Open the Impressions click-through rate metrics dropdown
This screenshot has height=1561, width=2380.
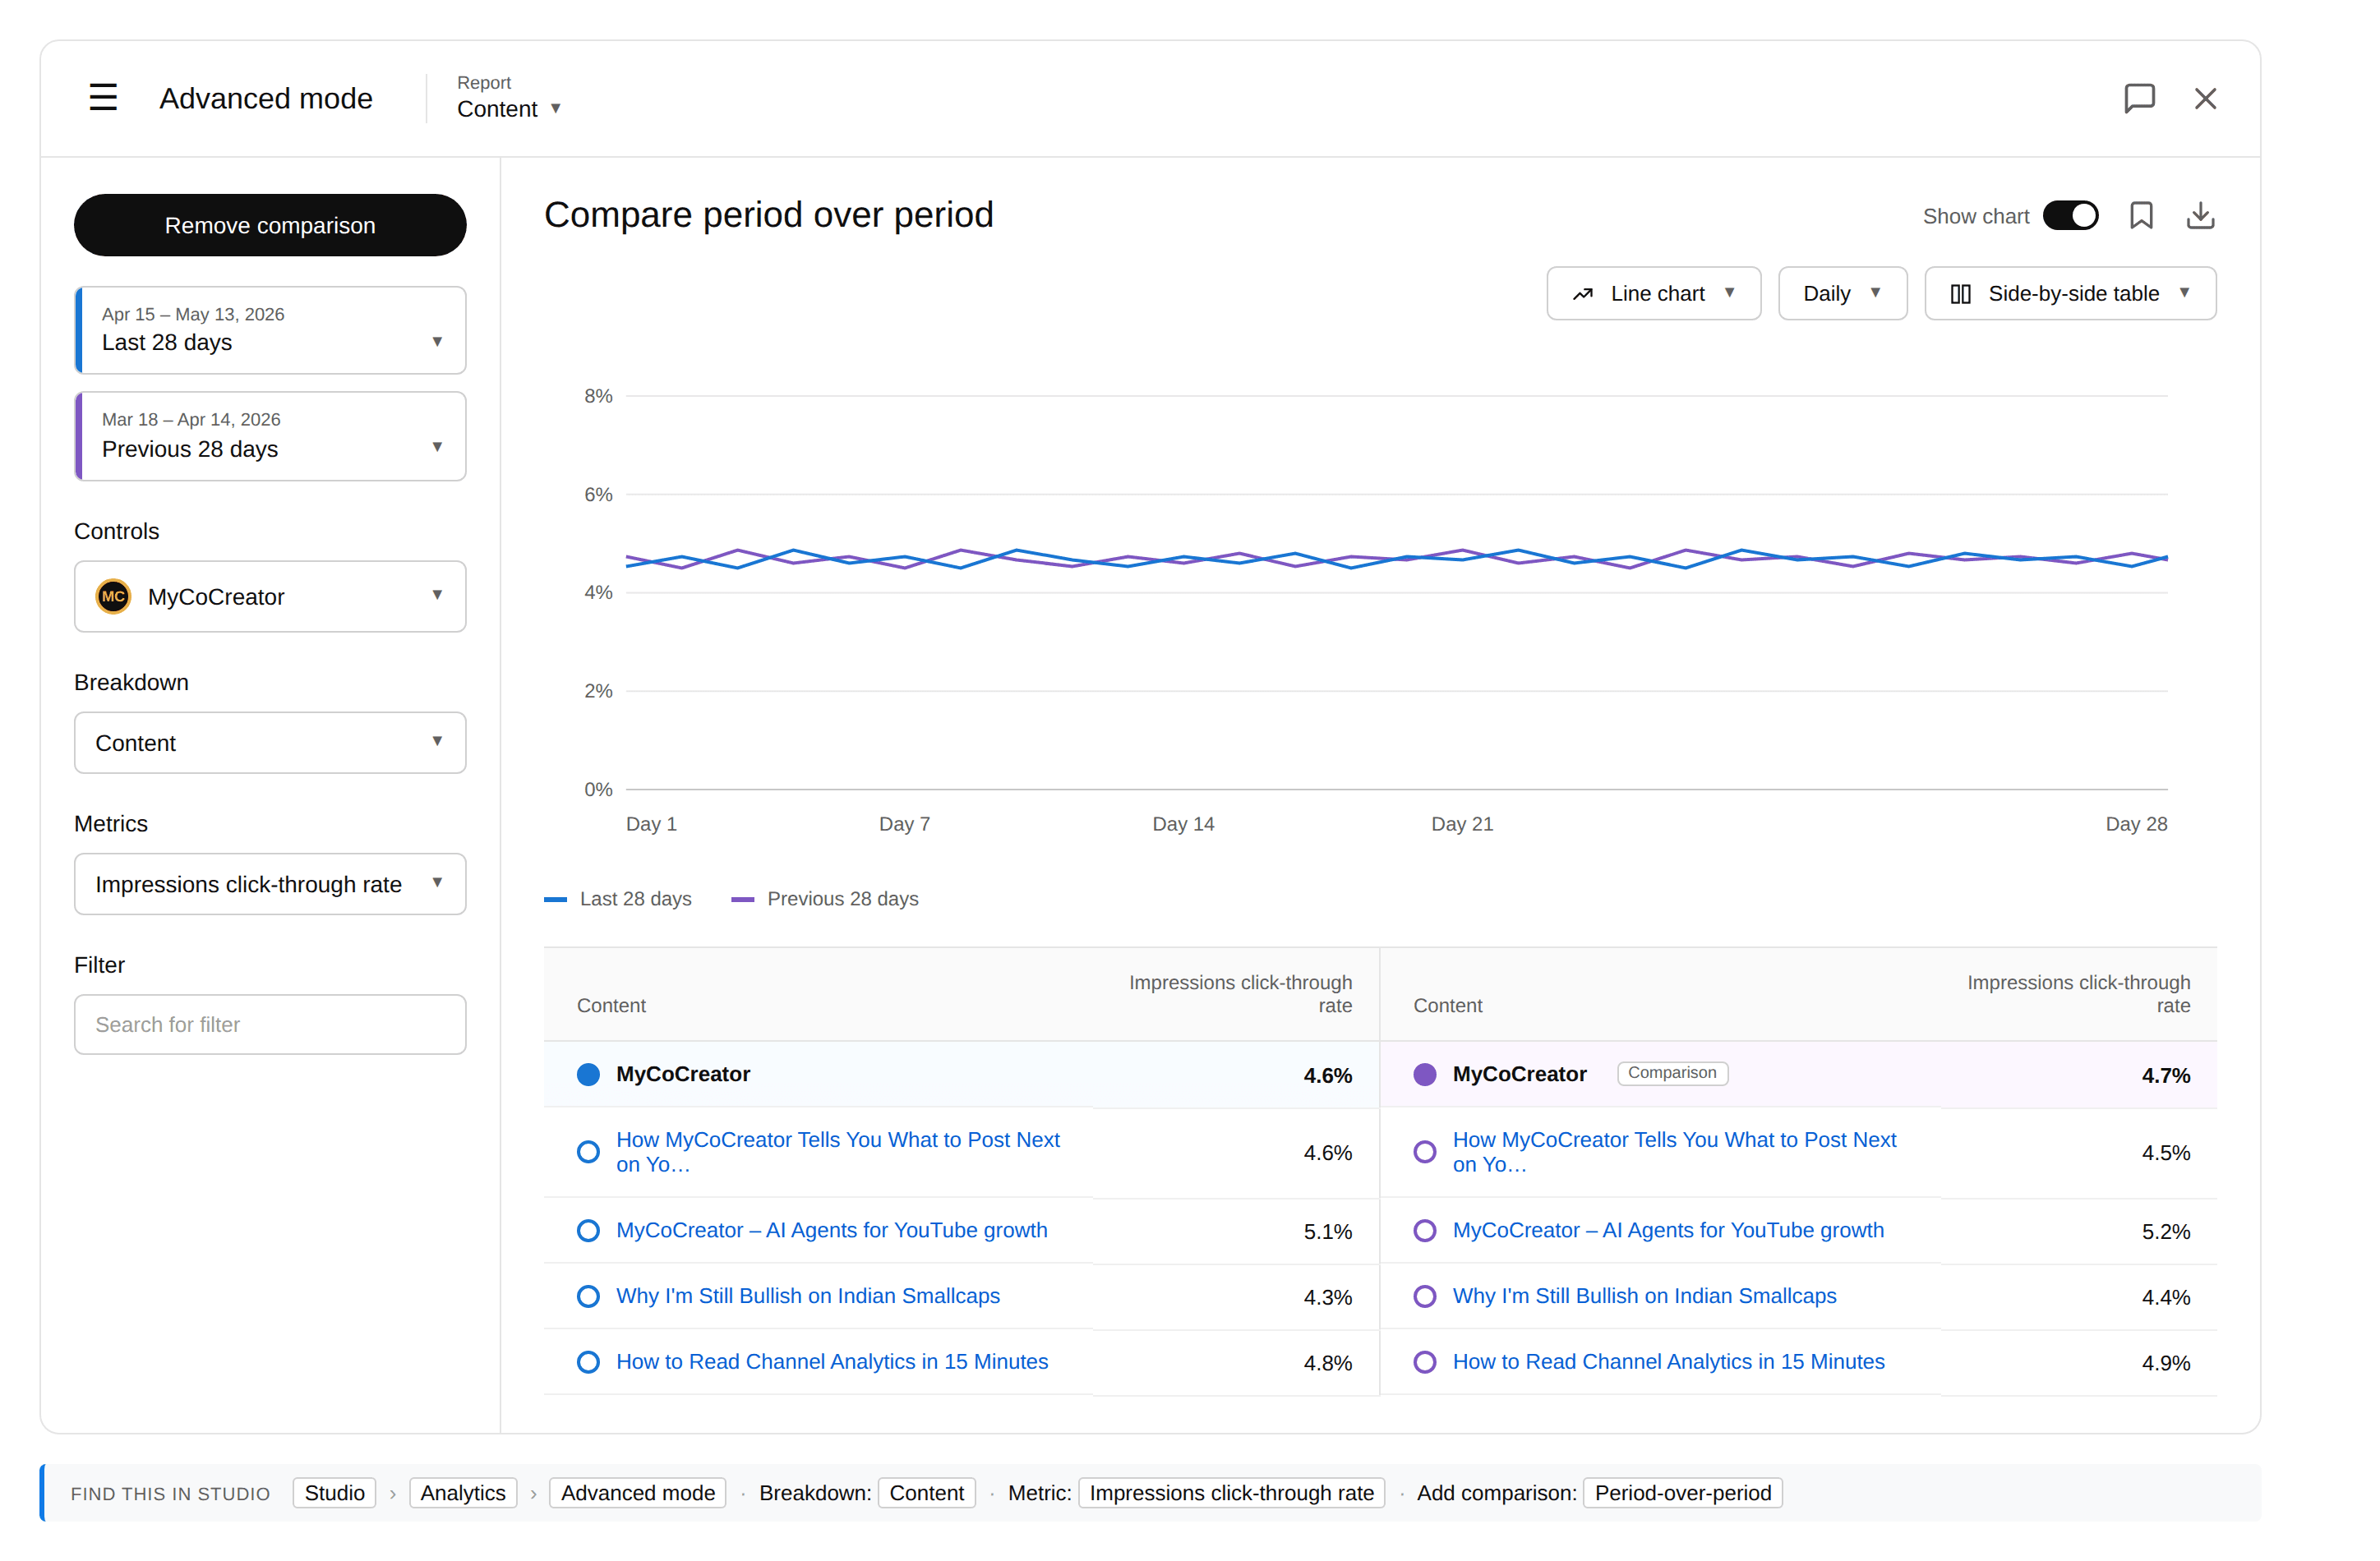pyautogui.click(x=270, y=884)
